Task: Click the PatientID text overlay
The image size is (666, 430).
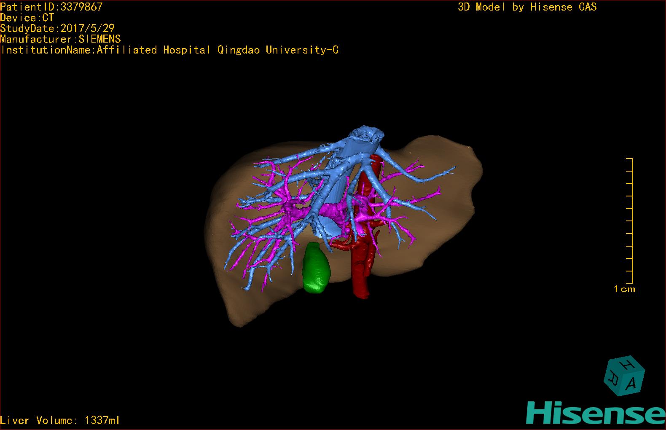Action: pyautogui.click(x=51, y=7)
